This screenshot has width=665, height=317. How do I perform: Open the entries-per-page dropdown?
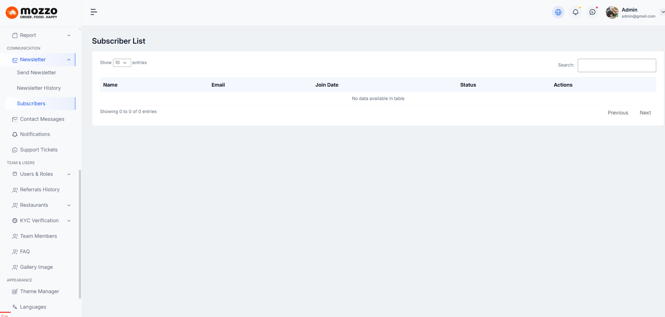point(122,63)
